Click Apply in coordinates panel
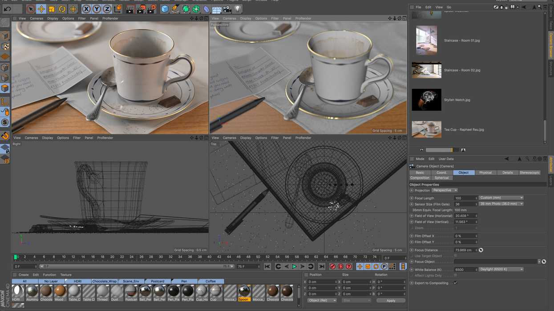The width and height of the screenshot is (554, 311). (391, 301)
